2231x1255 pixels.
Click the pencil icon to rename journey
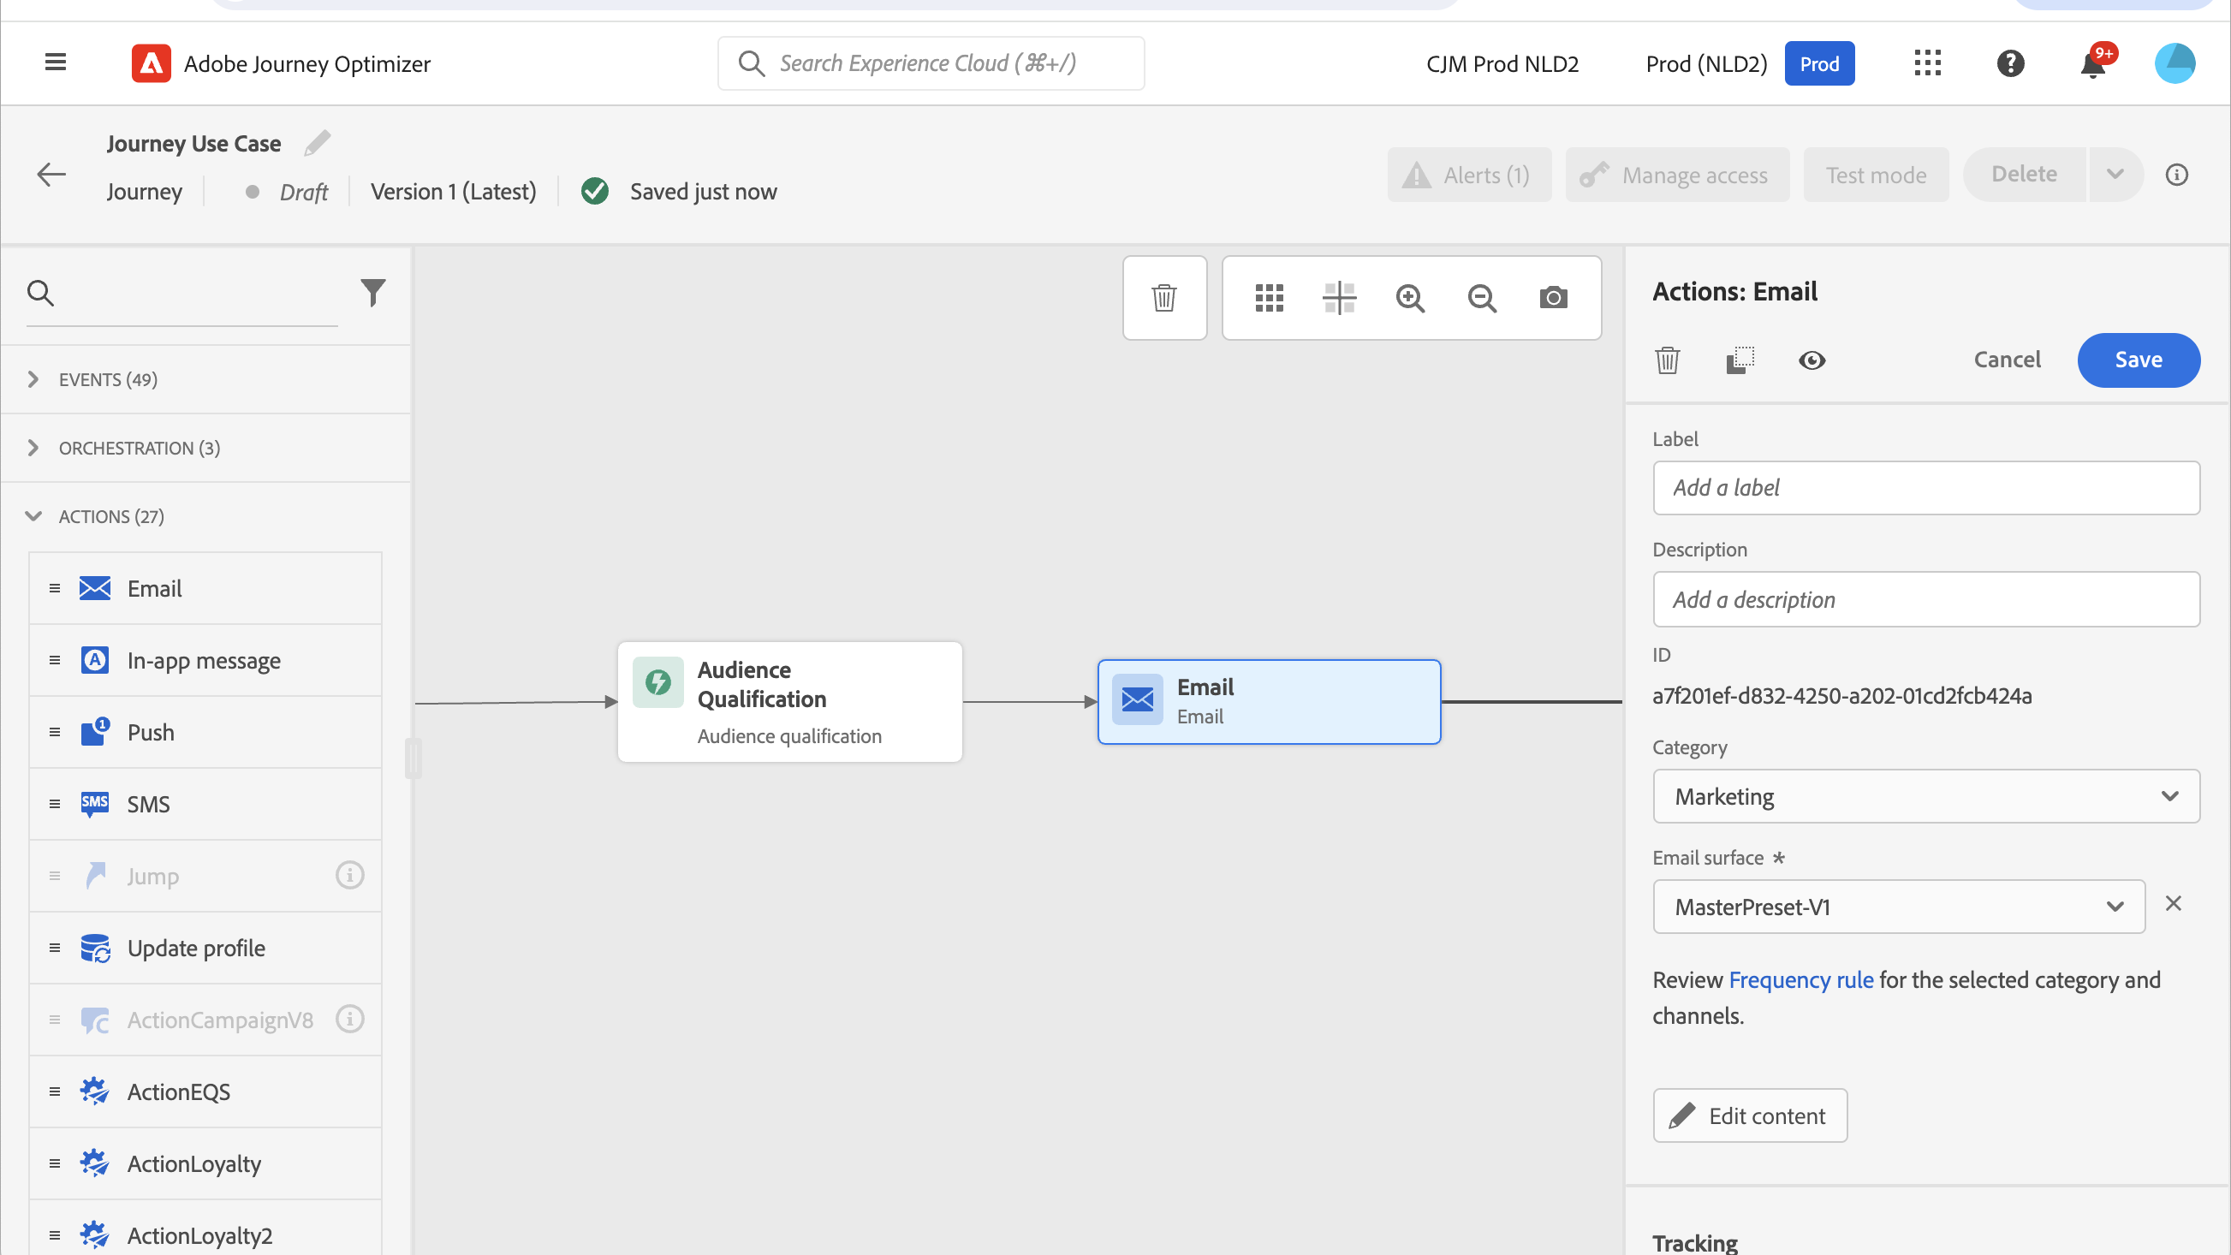pos(317,143)
